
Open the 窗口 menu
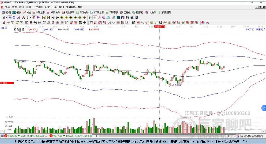(61, 7)
